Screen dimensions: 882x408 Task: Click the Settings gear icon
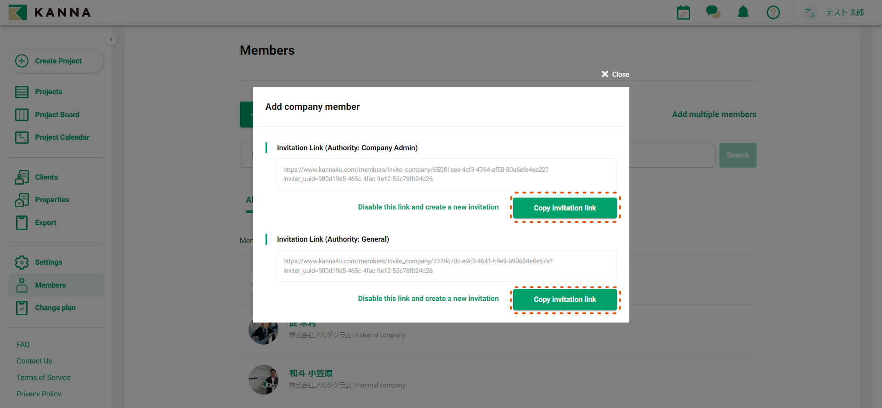(22, 262)
